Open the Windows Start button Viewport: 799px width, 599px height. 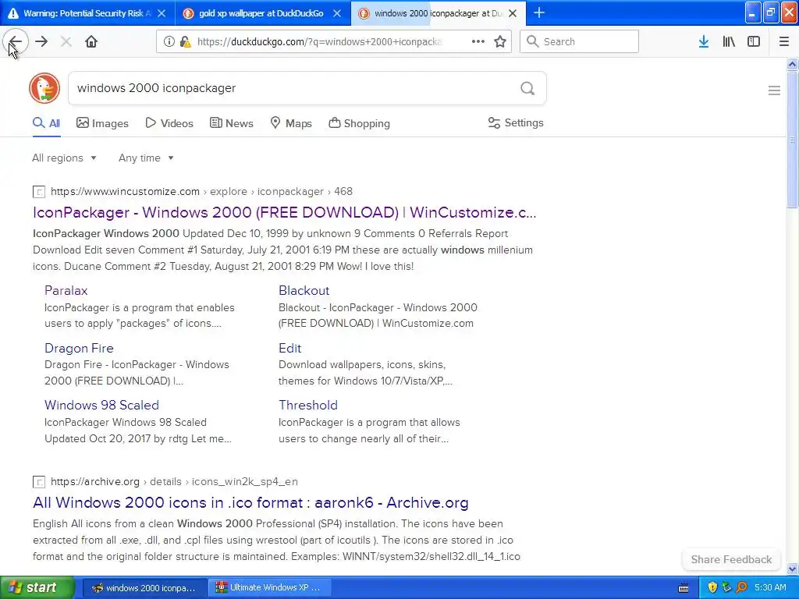(37, 587)
